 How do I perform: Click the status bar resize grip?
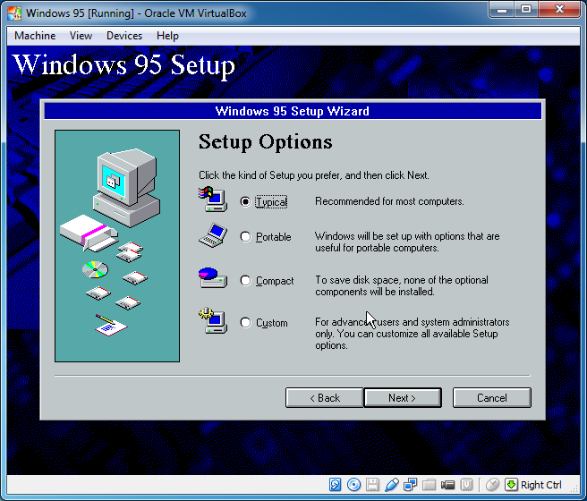(x=574, y=488)
